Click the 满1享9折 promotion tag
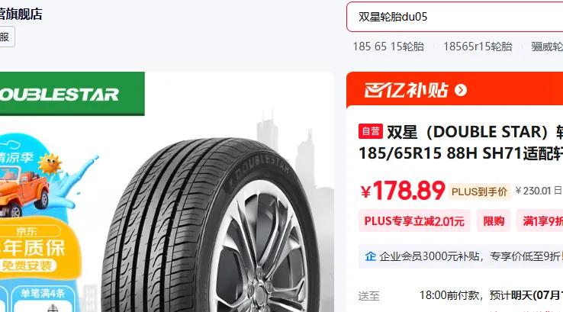563x312 pixels. point(540,220)
